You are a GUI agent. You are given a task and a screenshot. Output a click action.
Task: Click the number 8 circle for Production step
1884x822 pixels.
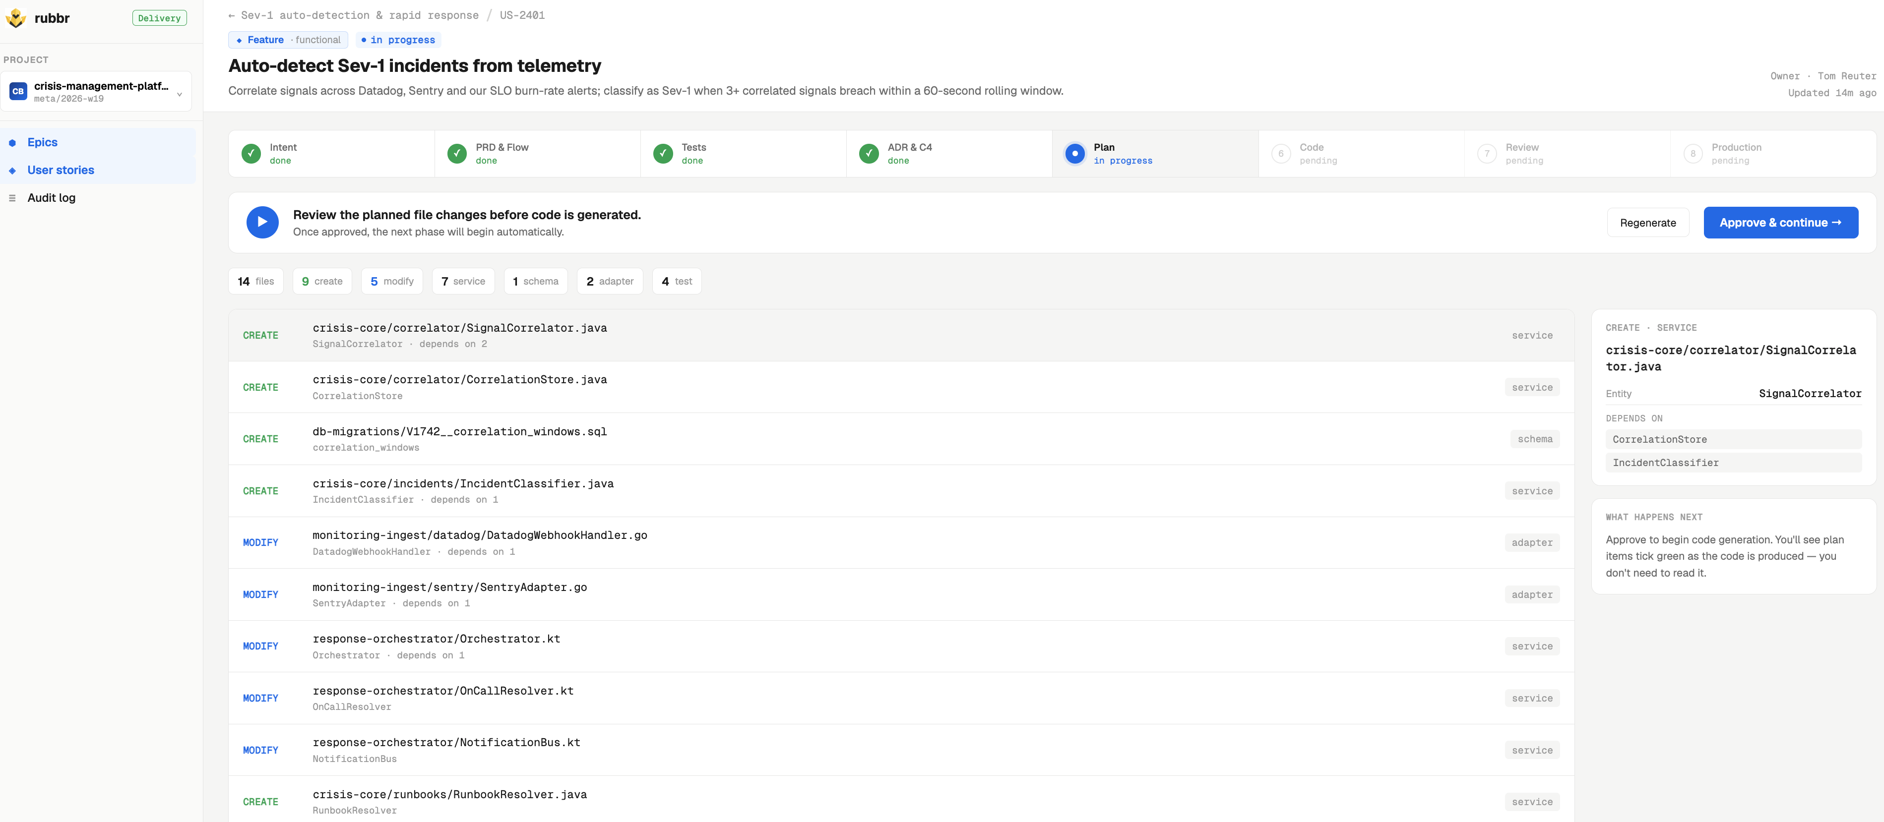tap(1693, 153)
